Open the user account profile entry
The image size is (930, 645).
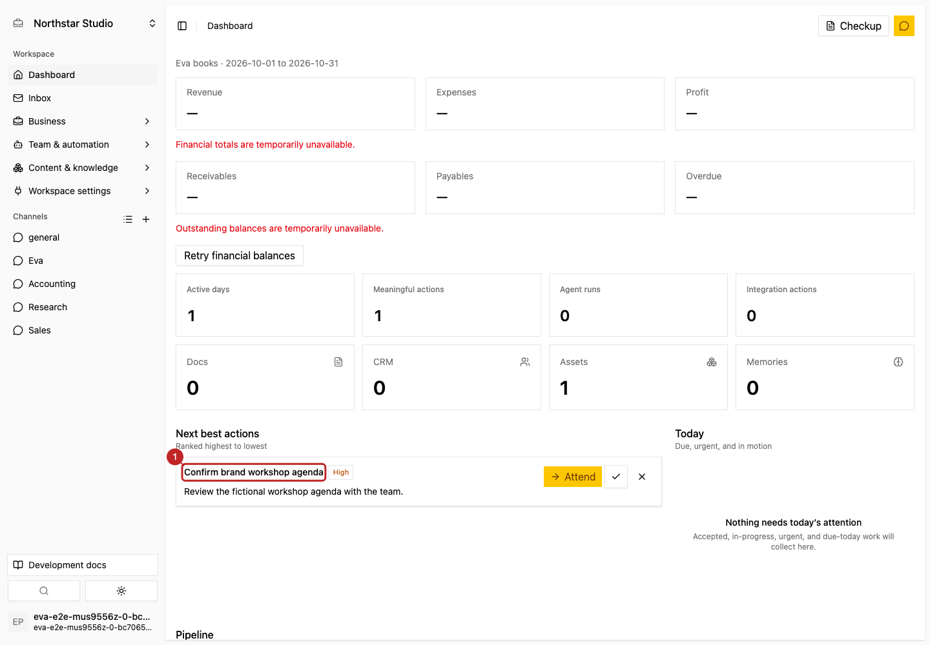click(x=83, y=622)
